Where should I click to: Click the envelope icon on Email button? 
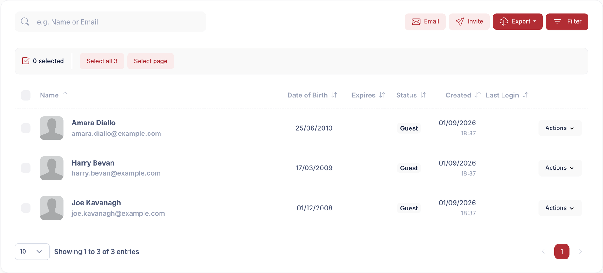point(416,21)
